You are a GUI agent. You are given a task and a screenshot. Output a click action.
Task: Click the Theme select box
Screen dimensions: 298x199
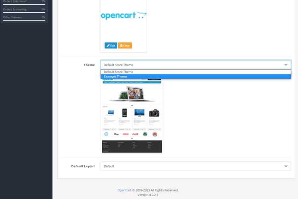[196, 65]
